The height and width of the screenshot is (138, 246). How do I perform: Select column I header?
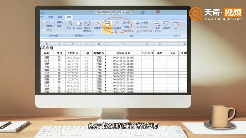[123, 44]
